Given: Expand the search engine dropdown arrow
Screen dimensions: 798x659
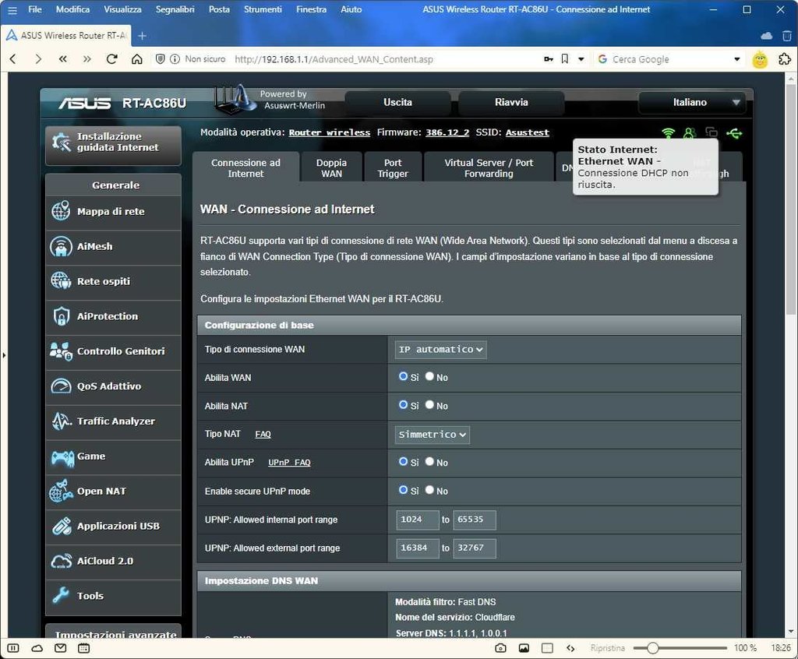Looking at the screenshot, I should (x=737, y=59).
